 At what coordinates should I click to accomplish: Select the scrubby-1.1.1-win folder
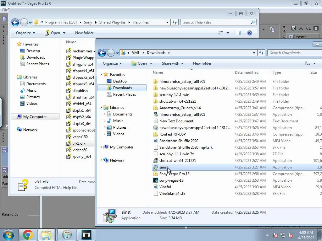[x=174, y=95]
